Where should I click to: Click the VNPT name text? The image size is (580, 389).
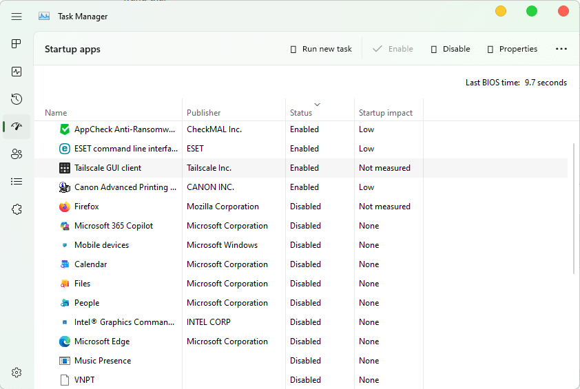(84, 380)
